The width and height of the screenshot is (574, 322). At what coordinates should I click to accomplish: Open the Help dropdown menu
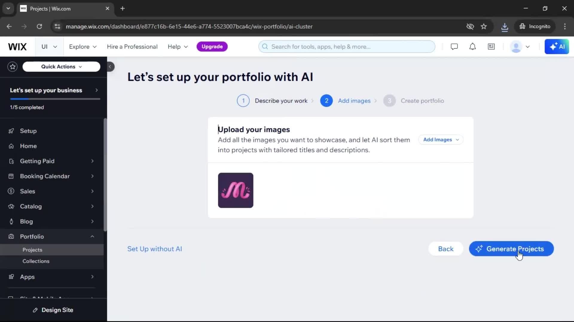click(x=178, y=47)
